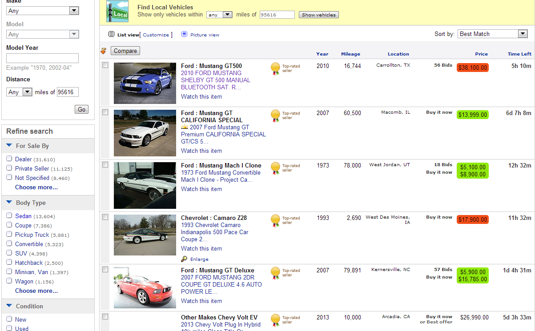Click the green $13,999.00 price badge
This screenshot has width=535, height=331.
[473, 115]
